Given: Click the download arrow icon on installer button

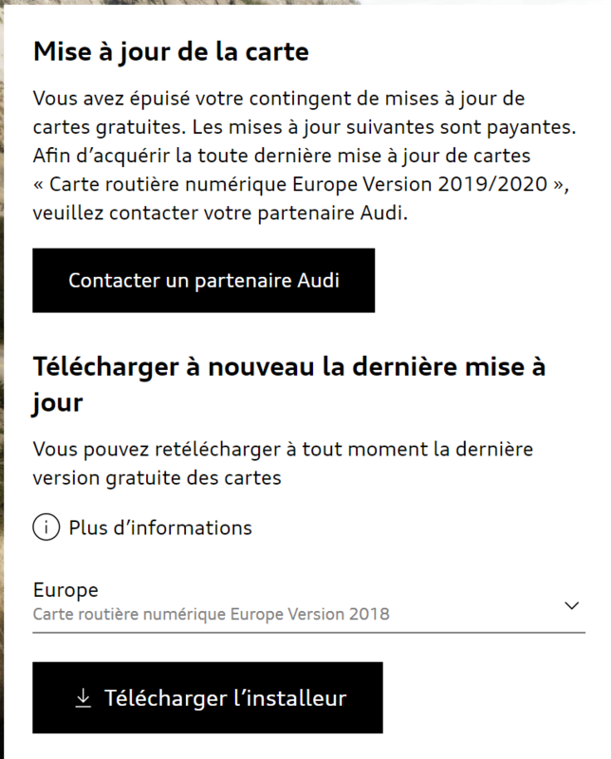Looking at the screenshot, I should [83, 698].
